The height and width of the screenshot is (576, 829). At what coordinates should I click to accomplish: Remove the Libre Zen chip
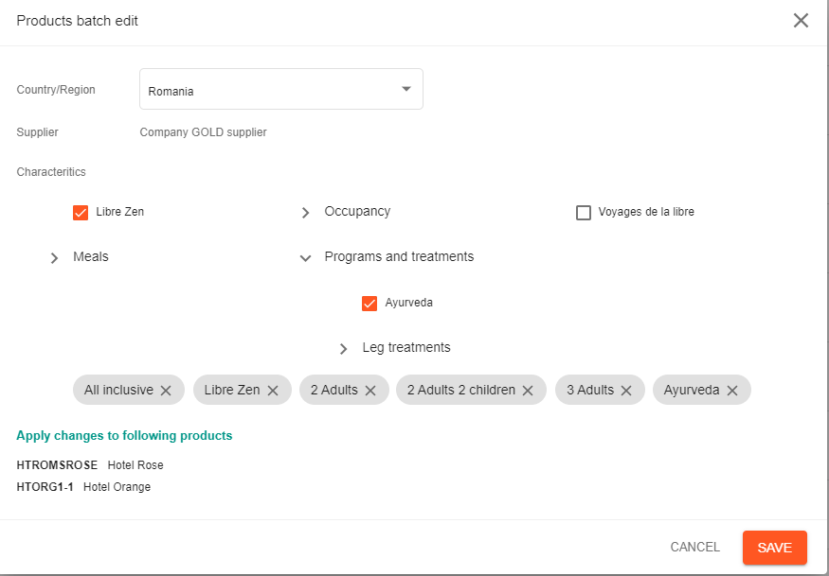point(273,391)
